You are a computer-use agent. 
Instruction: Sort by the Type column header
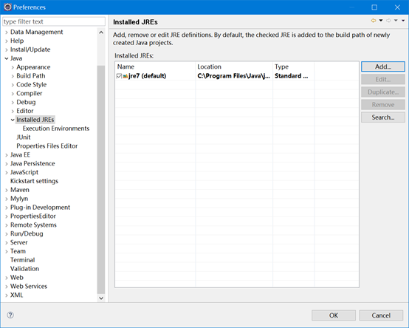pos(293,66)
